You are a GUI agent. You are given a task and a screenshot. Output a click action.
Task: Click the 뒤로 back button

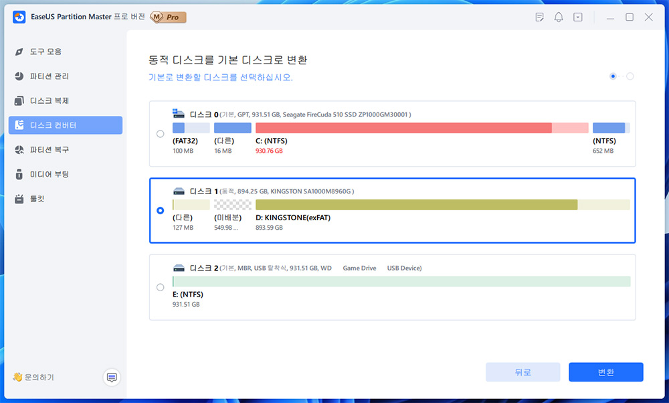[x=522, y=372]
